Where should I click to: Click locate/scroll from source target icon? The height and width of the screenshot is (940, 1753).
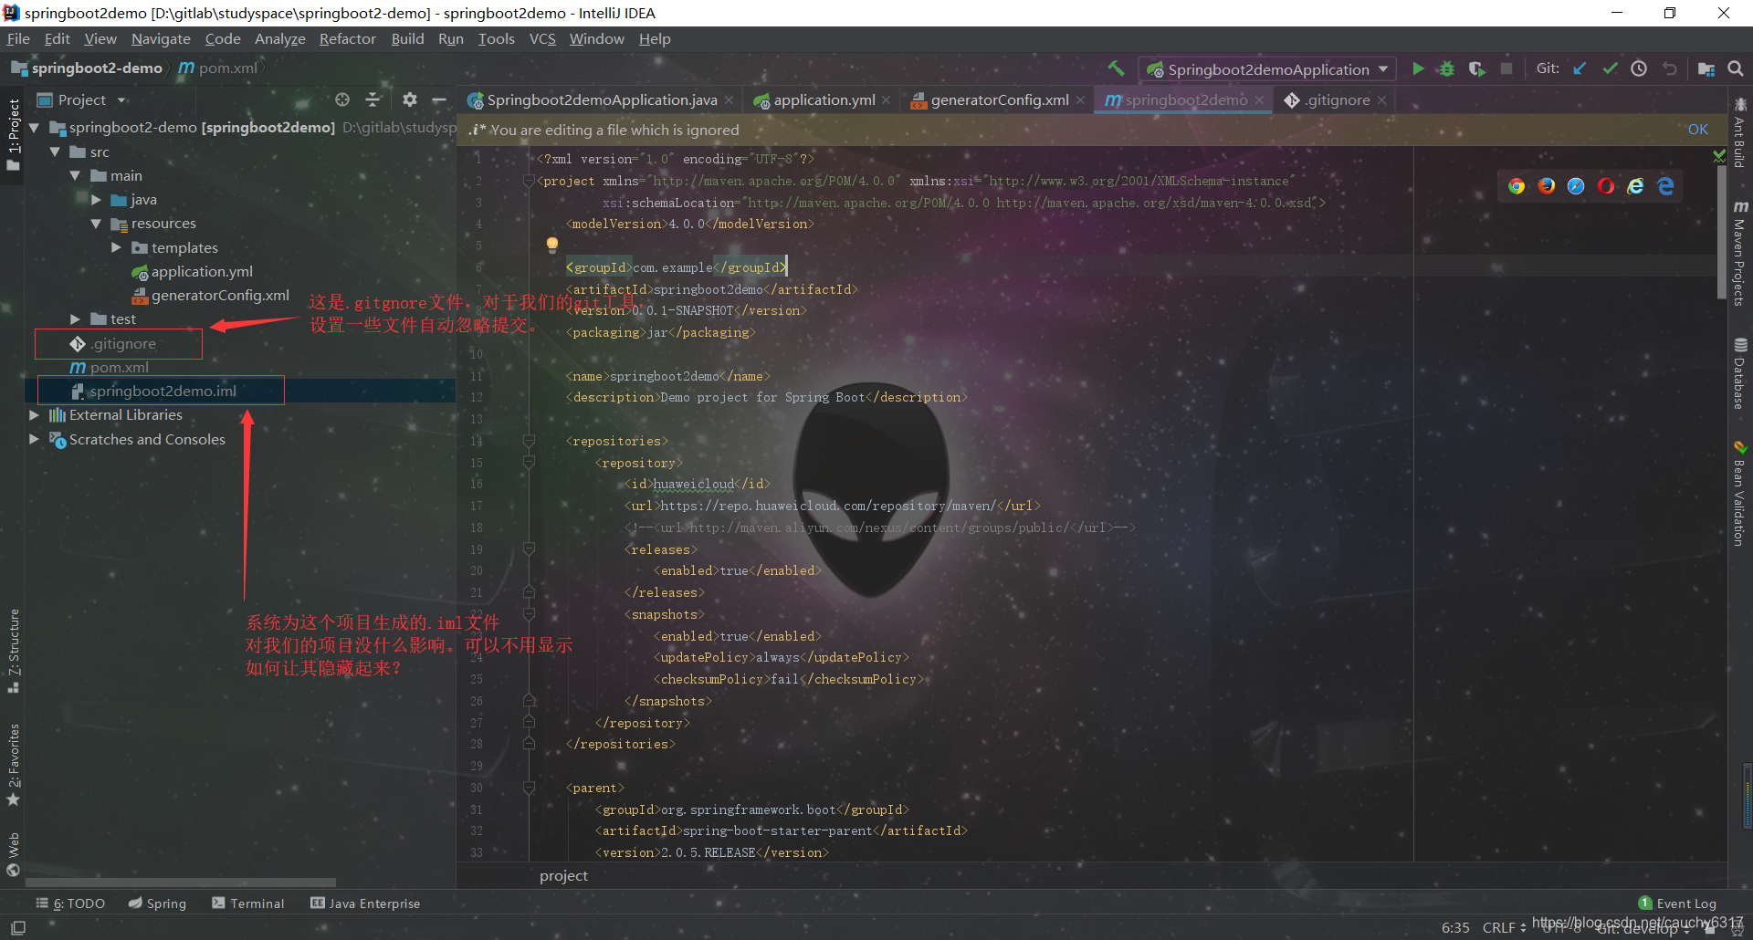pos(342,99)
